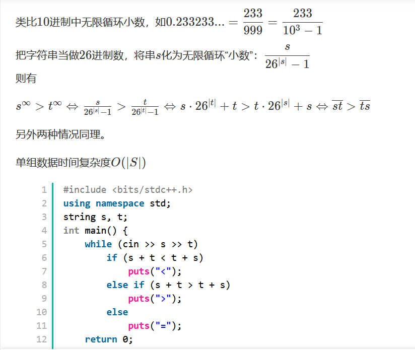The height and width of the screenshot is (350, 415).
Task: Click the 'int main() {' line
Action: 96,231
